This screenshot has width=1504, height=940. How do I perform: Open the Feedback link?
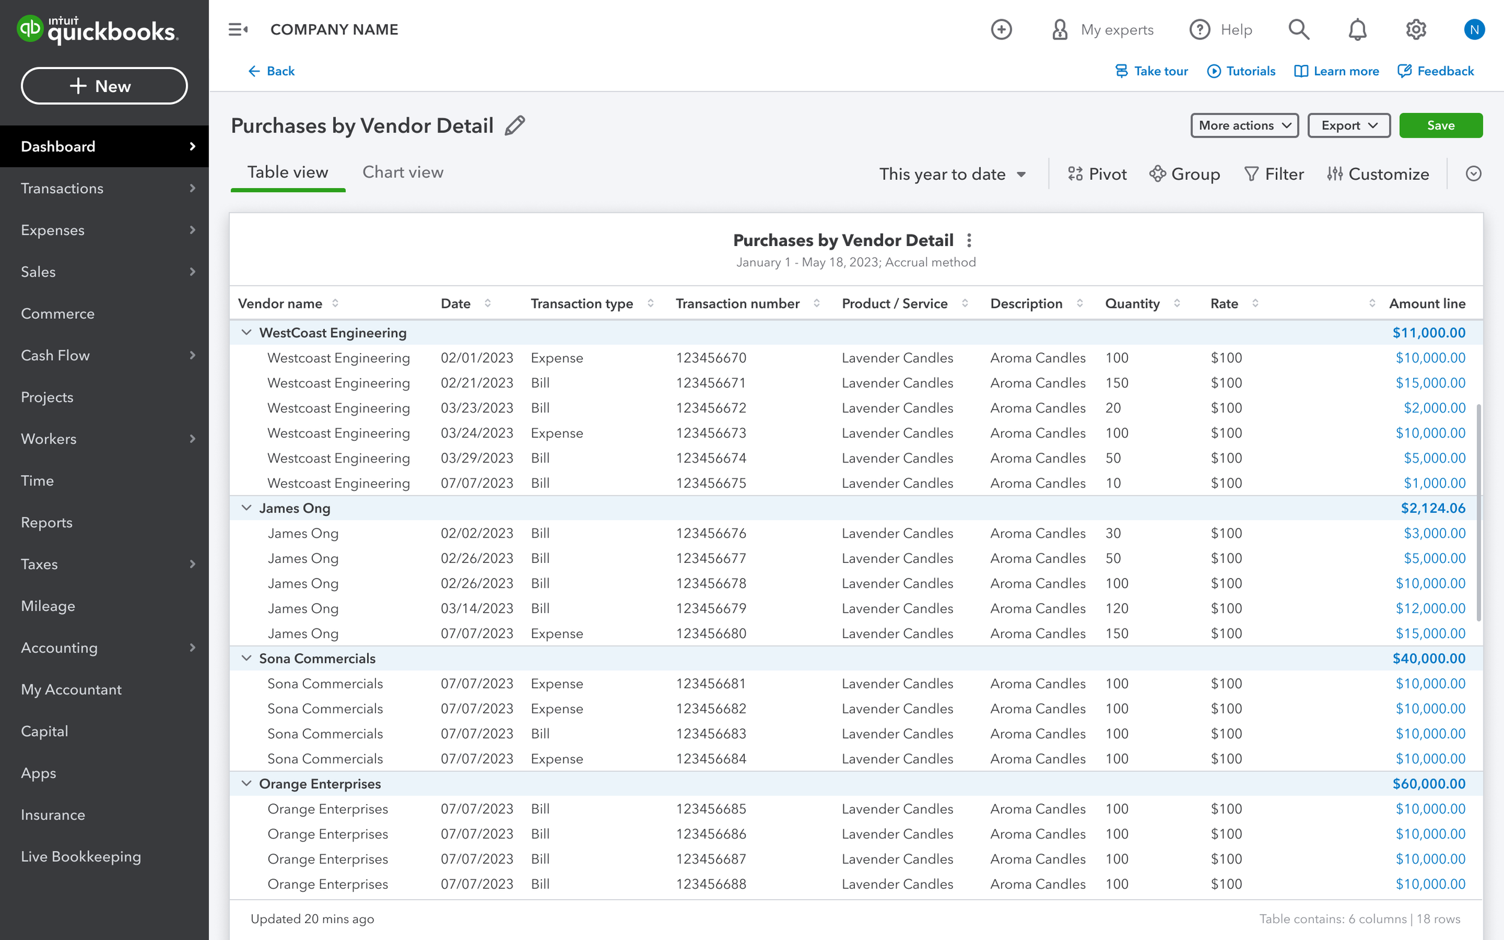click(1435, 71)
